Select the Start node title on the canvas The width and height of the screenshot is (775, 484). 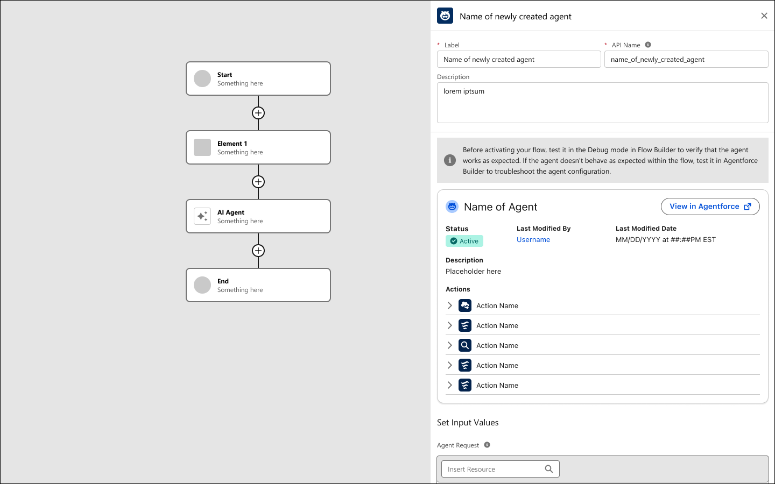click(225, 75)
